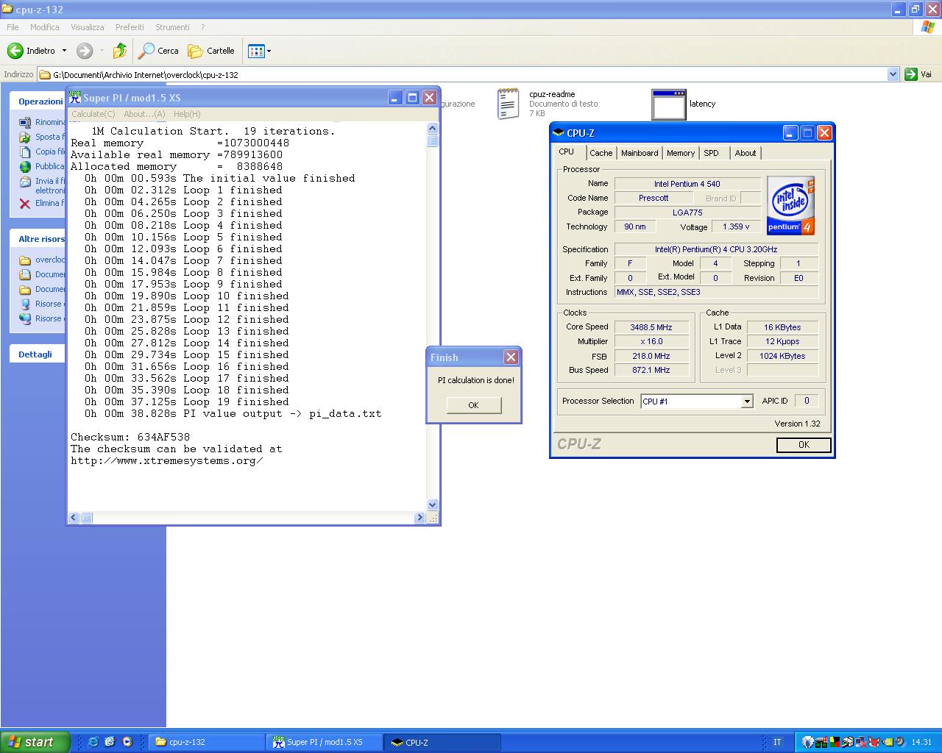Click Super PI vertical scrollbar up arrow
The width and height of the screenshot is (942, 753).
click(433, 129)
